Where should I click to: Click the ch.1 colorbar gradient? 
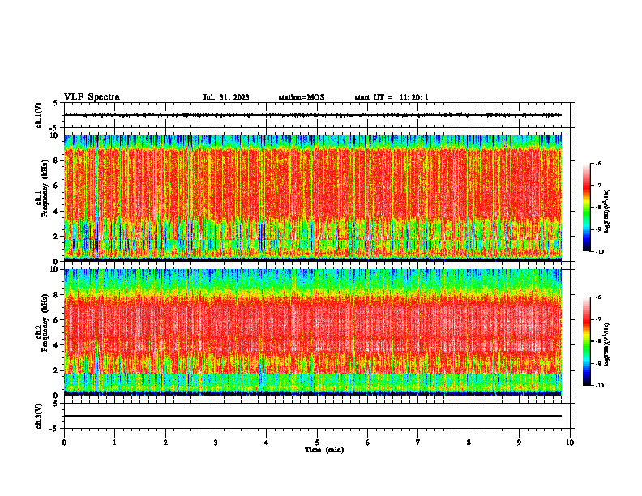[x=587, y=207]
